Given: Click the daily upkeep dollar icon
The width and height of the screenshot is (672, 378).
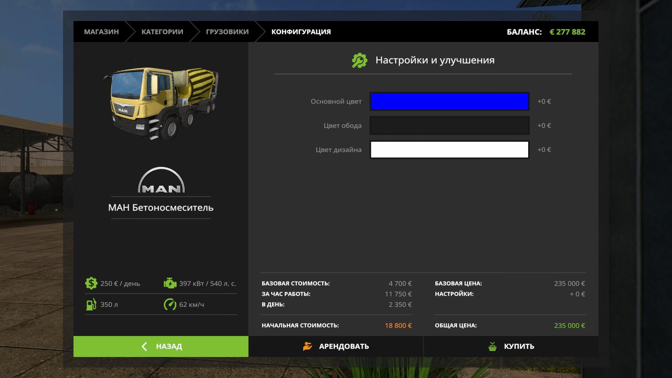Looking at the screenshot, I should [91, 283].
